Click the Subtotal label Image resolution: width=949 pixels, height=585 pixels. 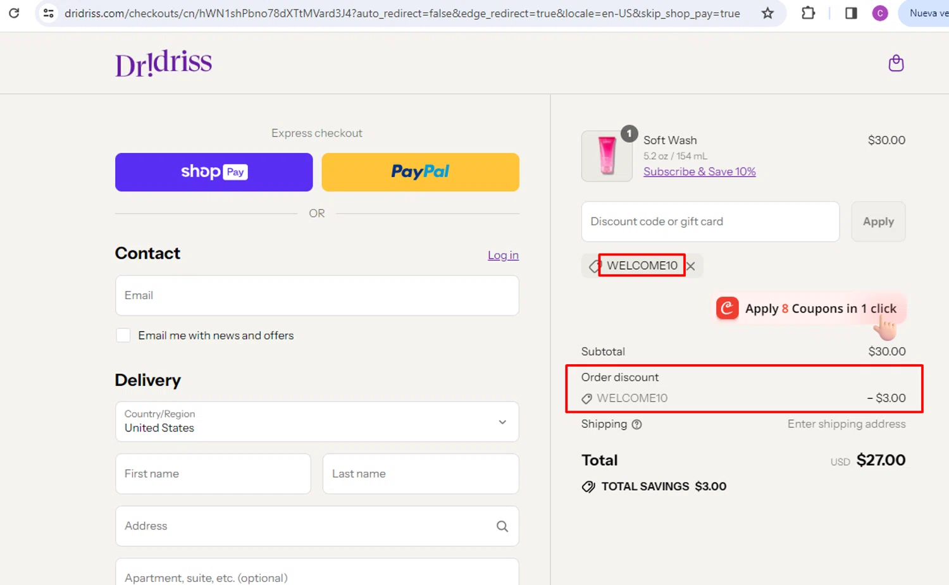click(x=603, y=351)
